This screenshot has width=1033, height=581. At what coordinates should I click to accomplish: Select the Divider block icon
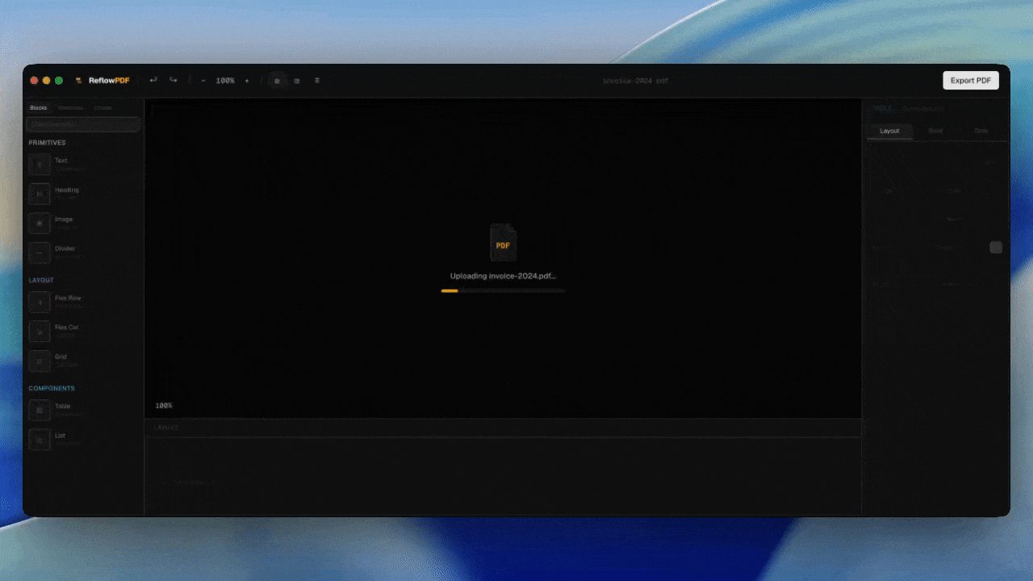[x=40, y=253]
